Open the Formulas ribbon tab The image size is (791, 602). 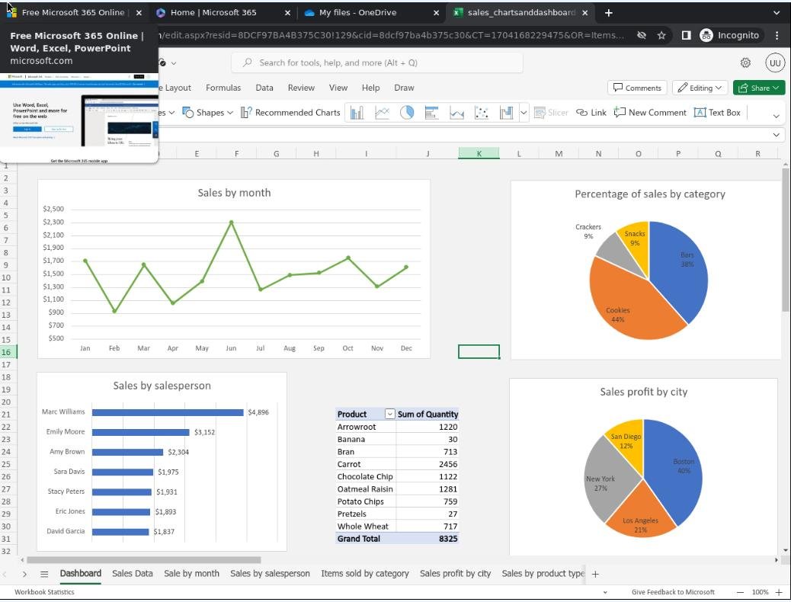pyautogui.click(x=223, y=88)
